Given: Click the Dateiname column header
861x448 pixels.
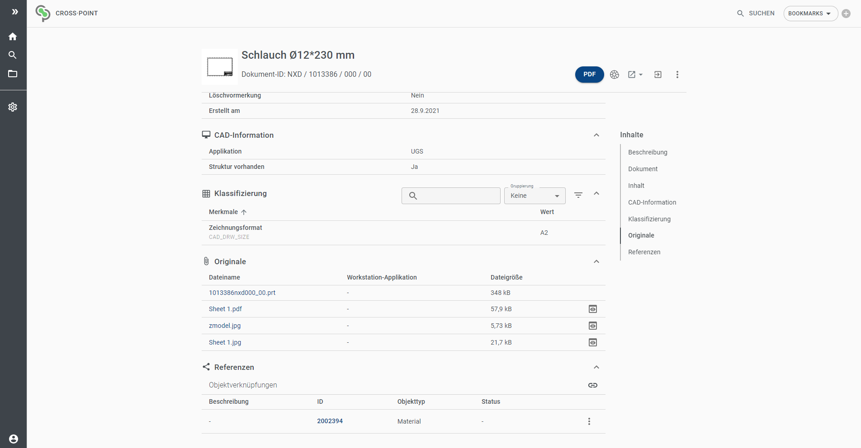Looking at the screenshot, I should (x=224, y=277).
